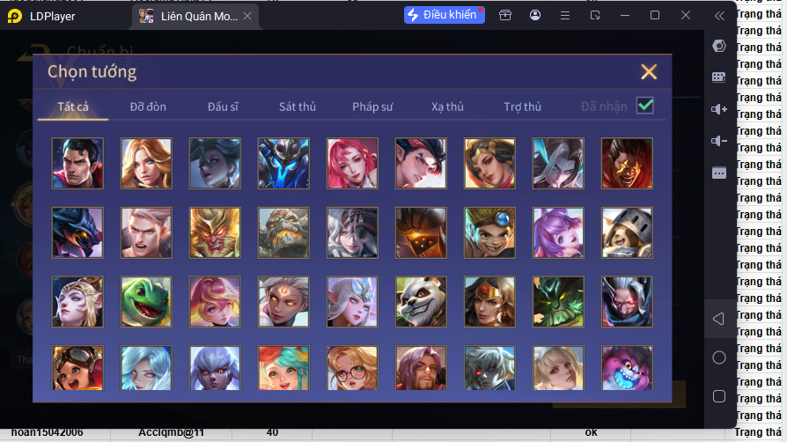Choose the panda hero portrait
787x442 pixels.
tap(421, 302)
